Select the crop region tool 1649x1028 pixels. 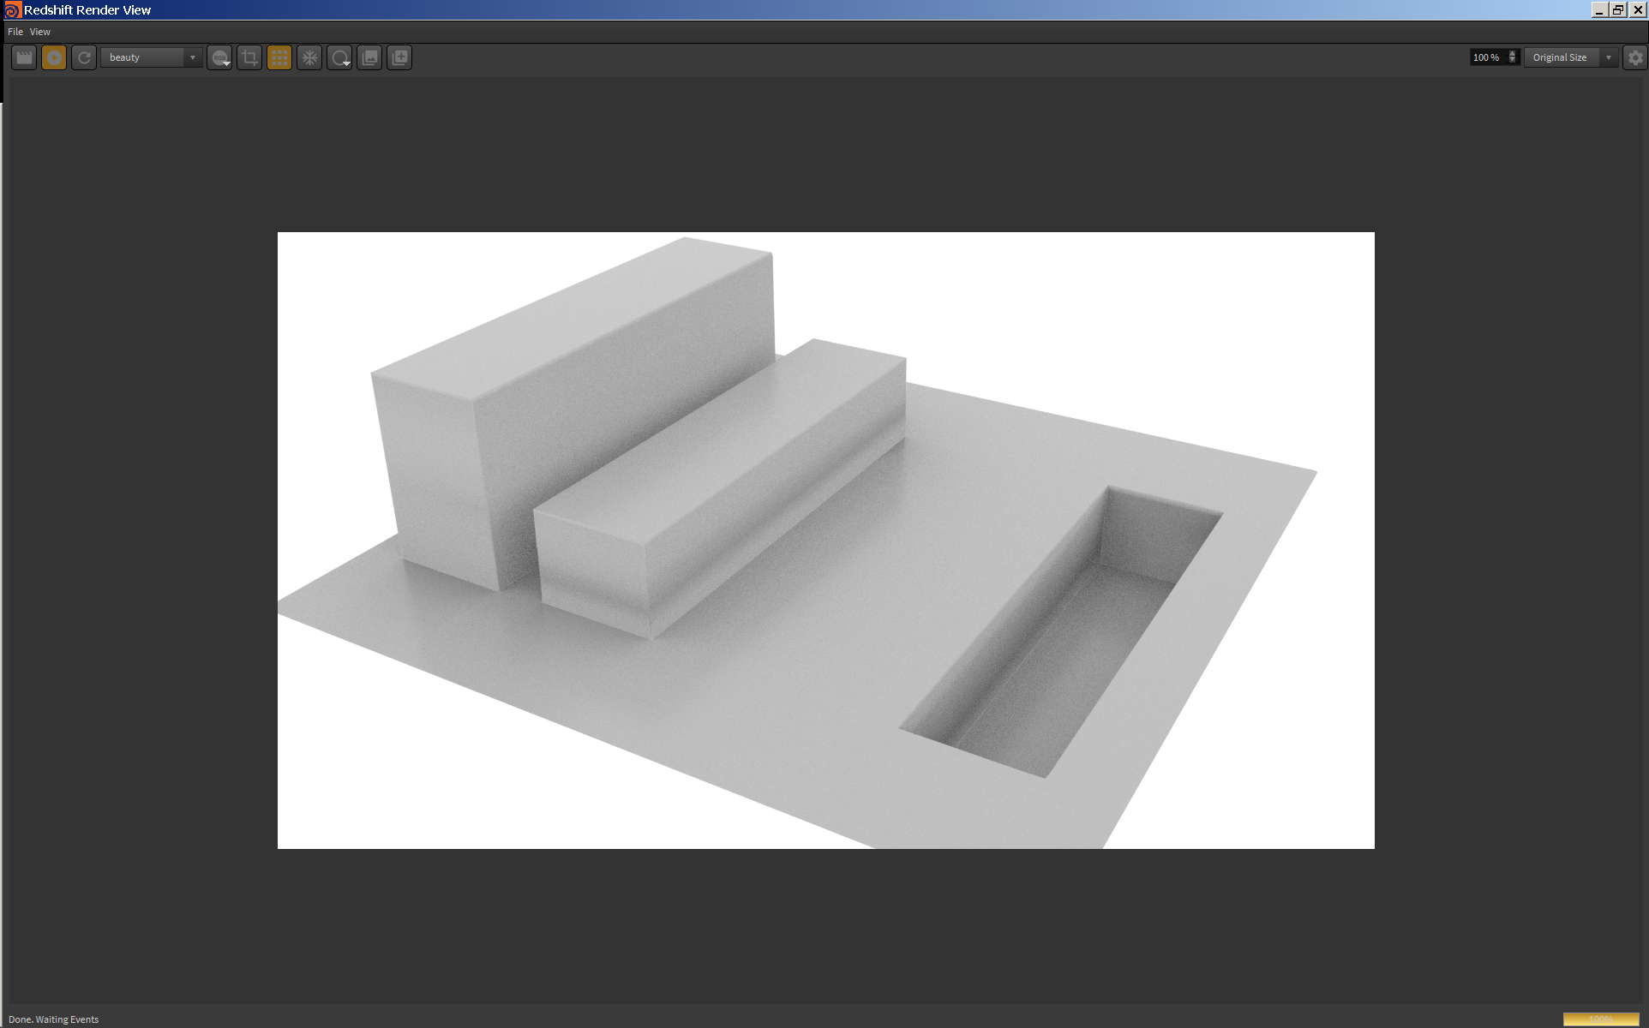point(249,57)
